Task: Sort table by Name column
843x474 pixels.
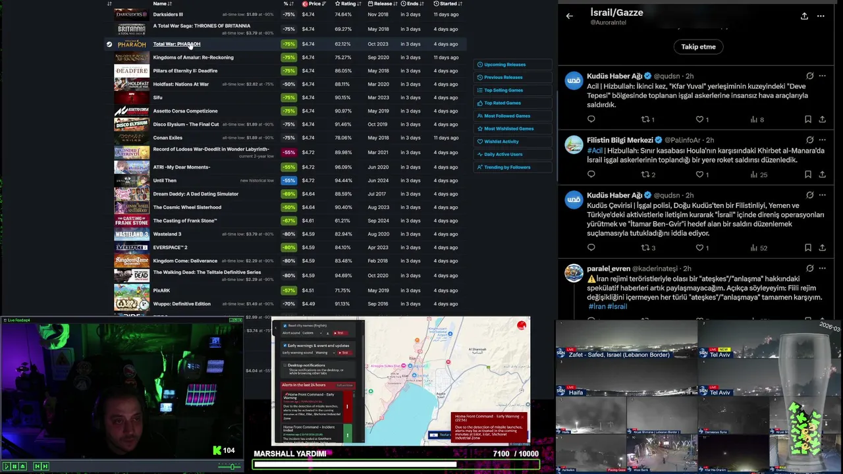Action: 162,3
